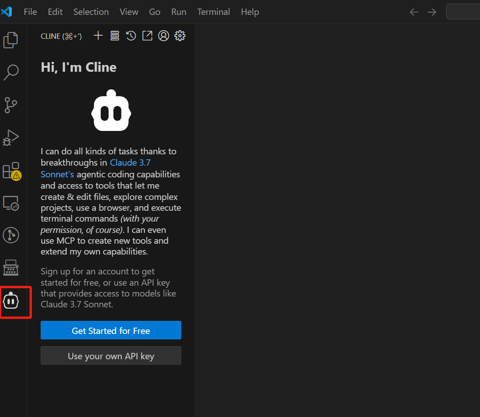Open Cline in editor pop-out icon
This screenshot has height=417, width=480.
click(x=147, y=36)
